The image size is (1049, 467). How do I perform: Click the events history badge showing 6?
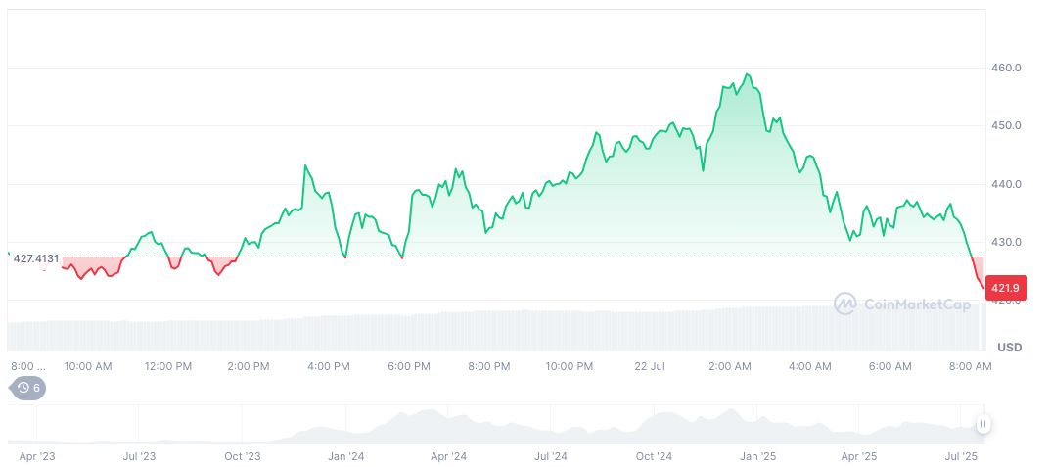[x=29, y=388]
